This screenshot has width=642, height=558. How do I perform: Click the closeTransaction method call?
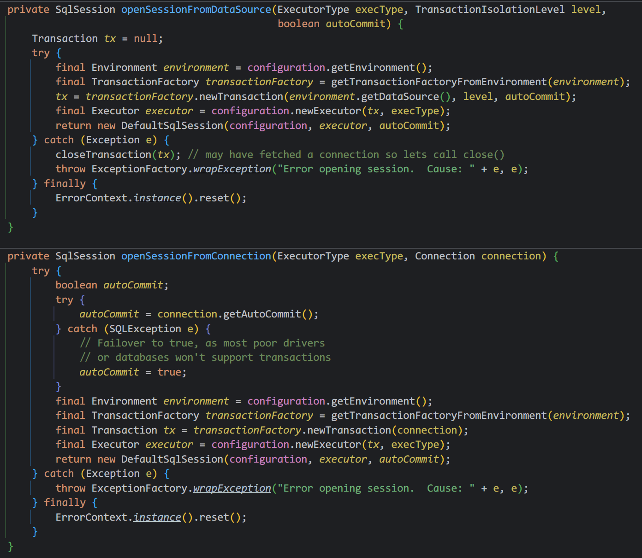(103, 155)
